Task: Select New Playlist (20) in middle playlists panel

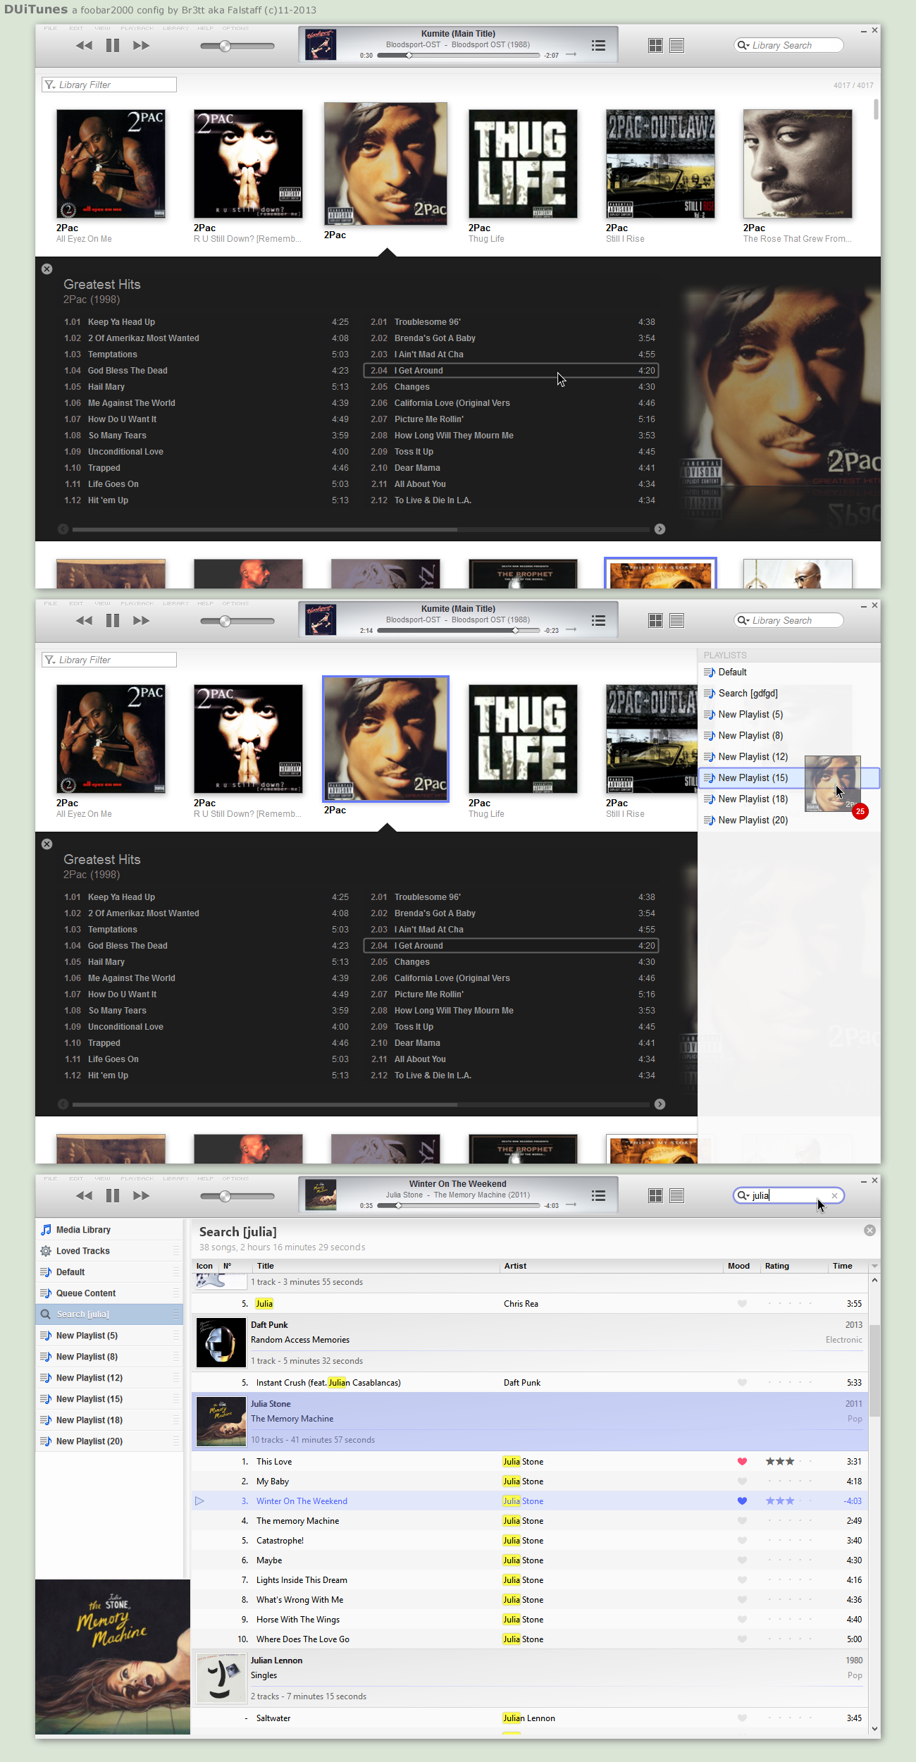Action: tap(789, 820)
